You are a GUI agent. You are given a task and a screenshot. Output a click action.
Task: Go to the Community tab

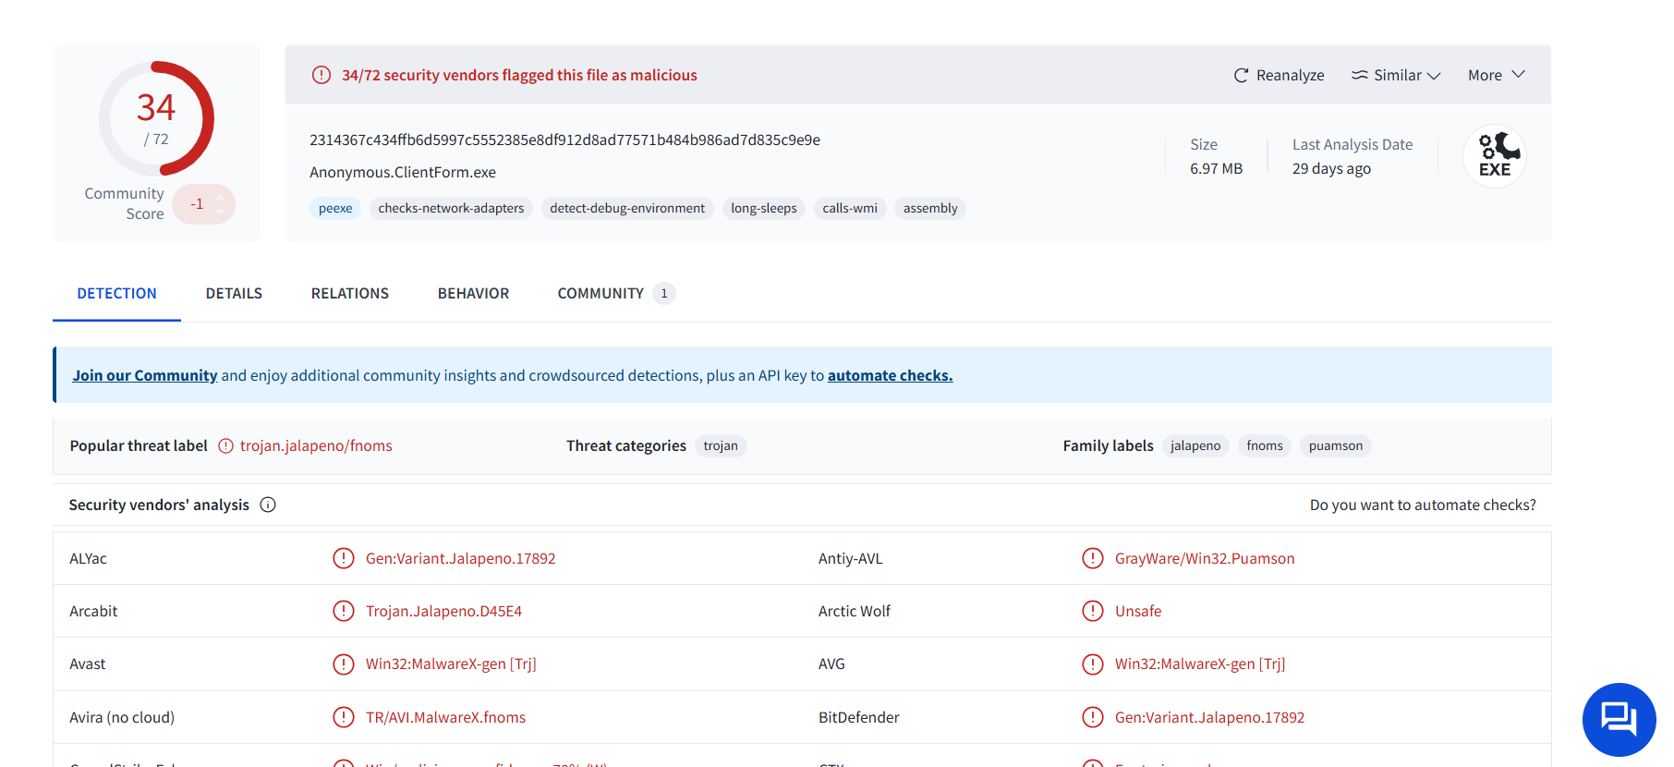coord(600,294)
